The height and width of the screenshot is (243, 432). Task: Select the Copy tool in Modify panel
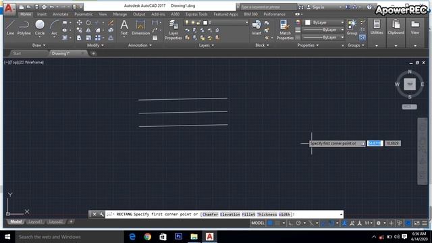point(79,30)
